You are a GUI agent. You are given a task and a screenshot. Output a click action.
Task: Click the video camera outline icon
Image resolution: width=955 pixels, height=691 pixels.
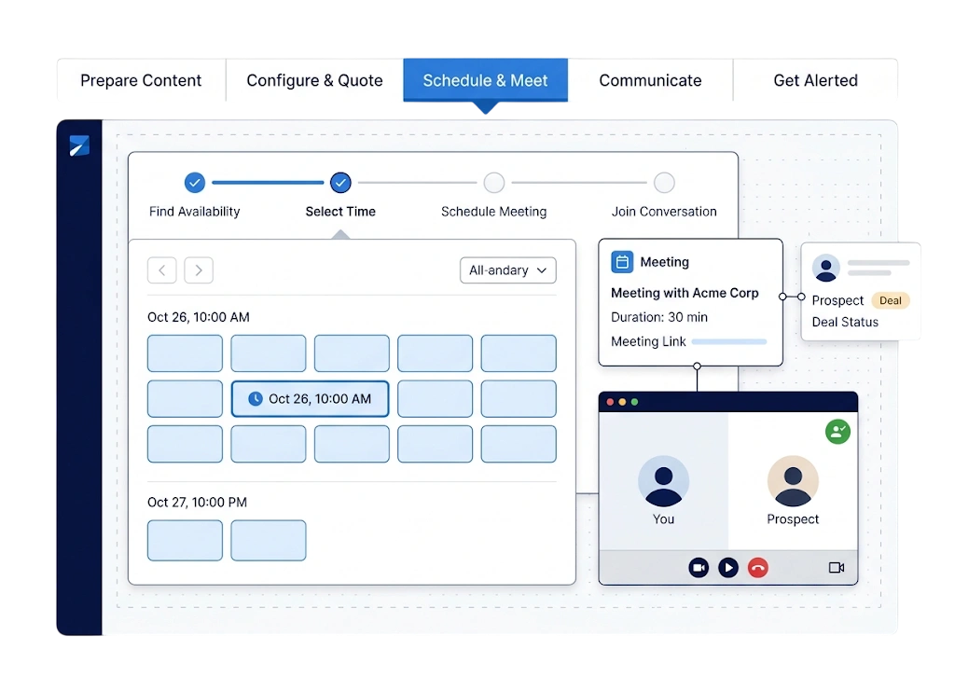pyautogui.click(x=837, y=567)
